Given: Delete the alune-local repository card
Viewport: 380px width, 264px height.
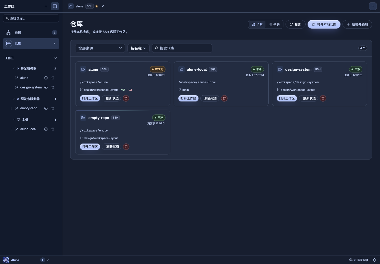Looking at the screenshot, I should [x=224, y=98].
